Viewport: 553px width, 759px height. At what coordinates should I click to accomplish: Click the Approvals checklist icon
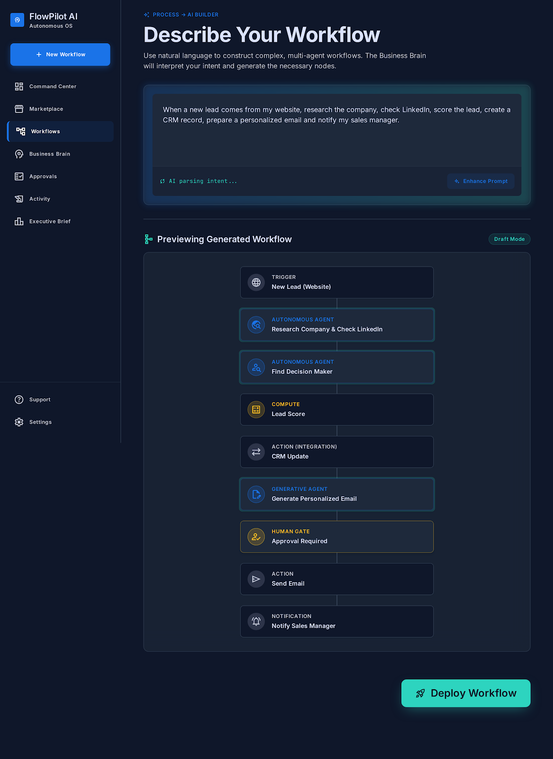(x=19, y=176)
